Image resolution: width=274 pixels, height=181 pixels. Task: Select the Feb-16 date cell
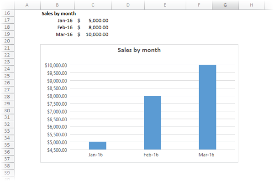(58, 27)
